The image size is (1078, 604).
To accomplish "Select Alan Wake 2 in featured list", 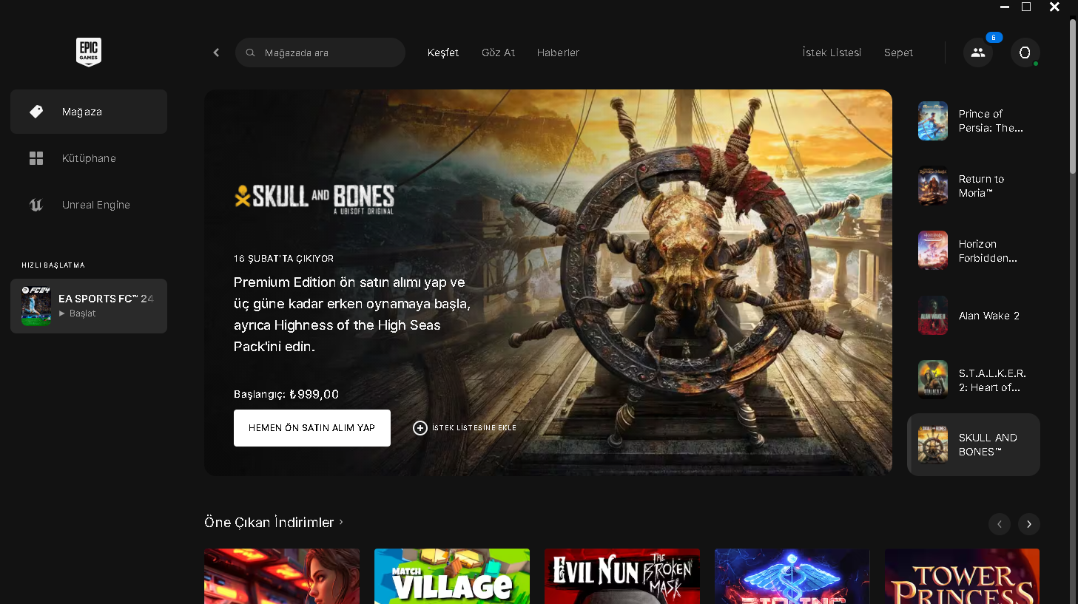I will click(974, 316).
